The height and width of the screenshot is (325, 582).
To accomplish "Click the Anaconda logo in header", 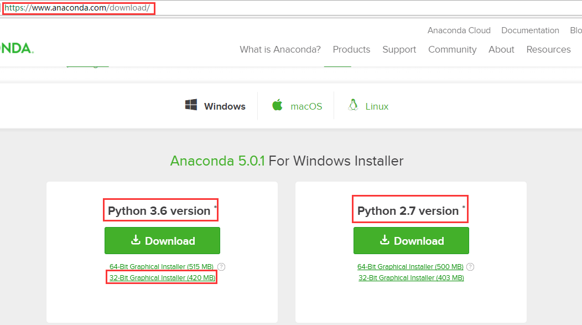I will [x=17, y=49].
